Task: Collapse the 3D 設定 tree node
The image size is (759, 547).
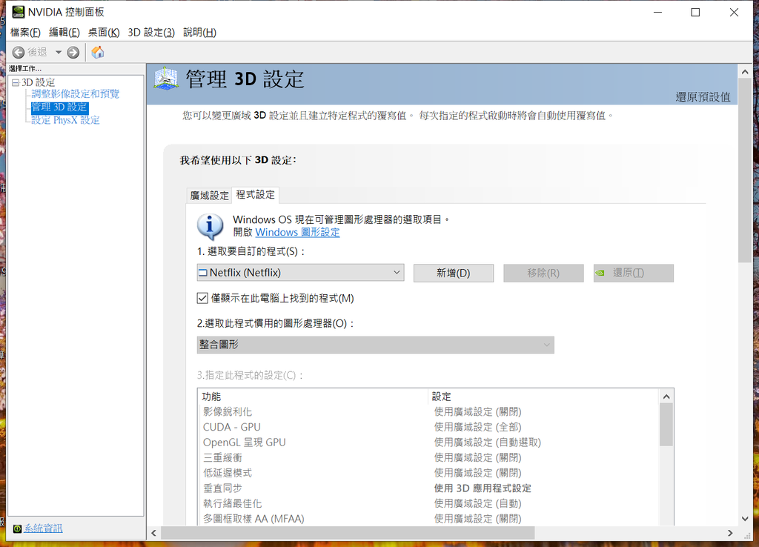Action: coord(16,83)
